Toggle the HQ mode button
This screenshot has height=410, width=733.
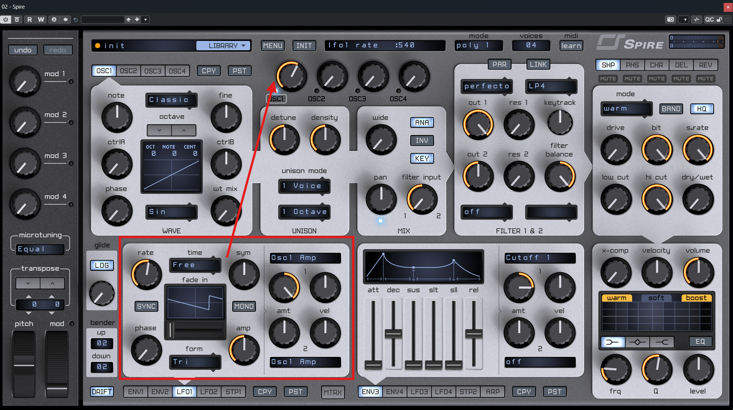coord(702,109)
